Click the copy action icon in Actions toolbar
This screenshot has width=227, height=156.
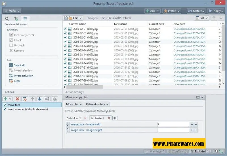pos(54,99)
